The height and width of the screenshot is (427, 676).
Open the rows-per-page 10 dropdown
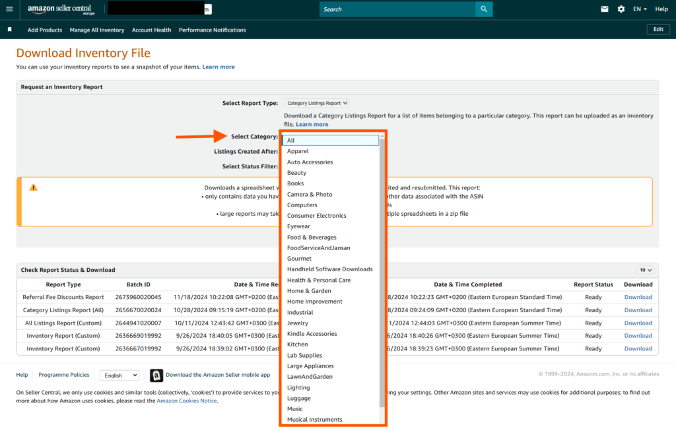[646, 270]
